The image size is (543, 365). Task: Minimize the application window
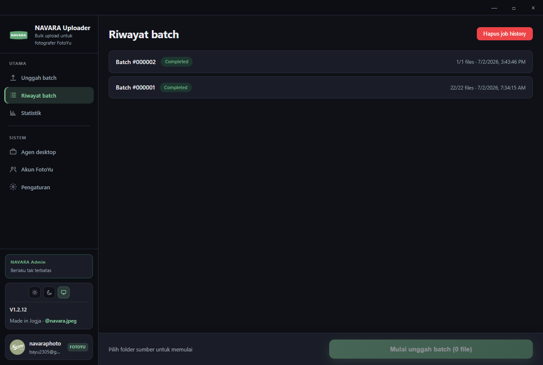coord(494,8)
